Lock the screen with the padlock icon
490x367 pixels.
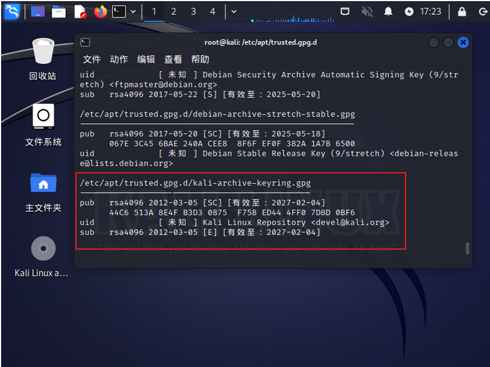click(x=461, y=11)
